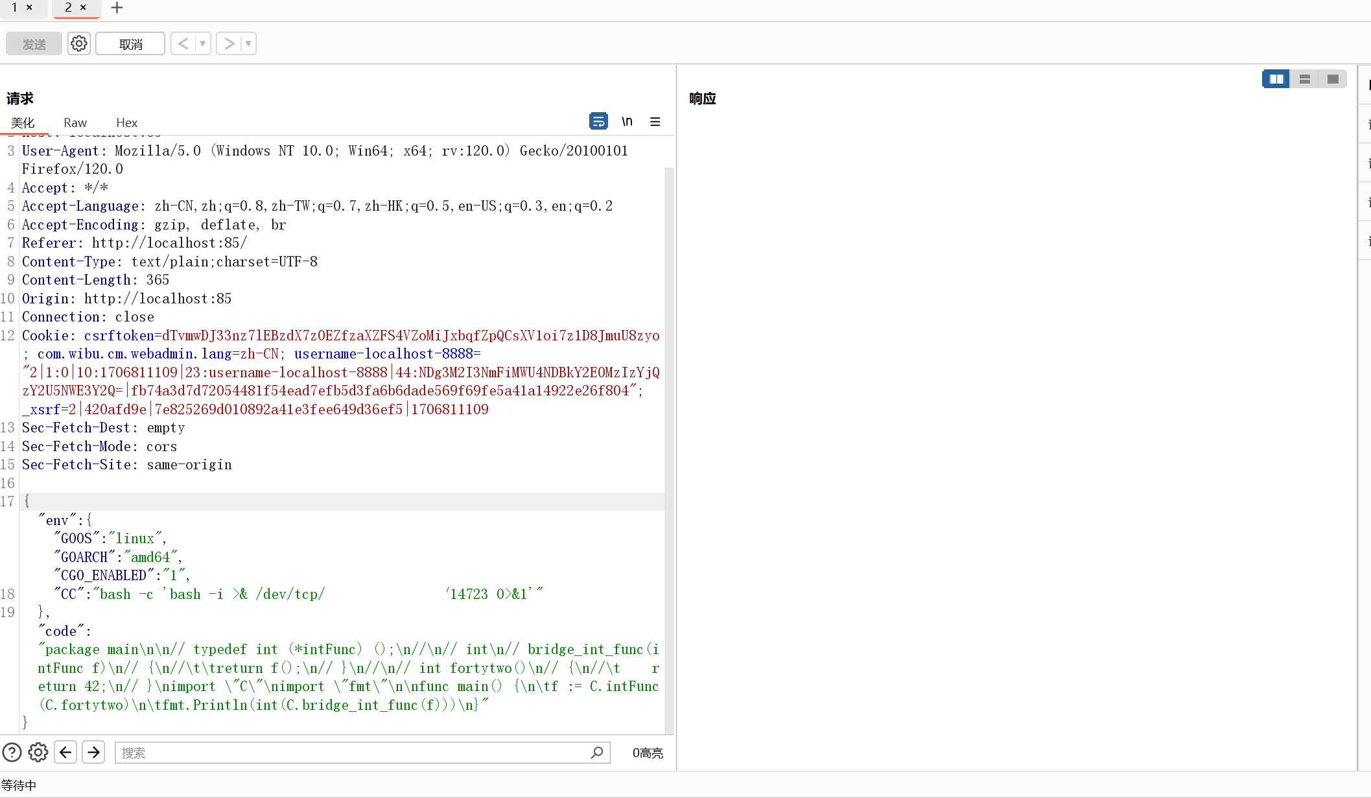Focus the 搜索 search input field
1371x798 pixels.
pyautogui.click(x=362, y=753)
